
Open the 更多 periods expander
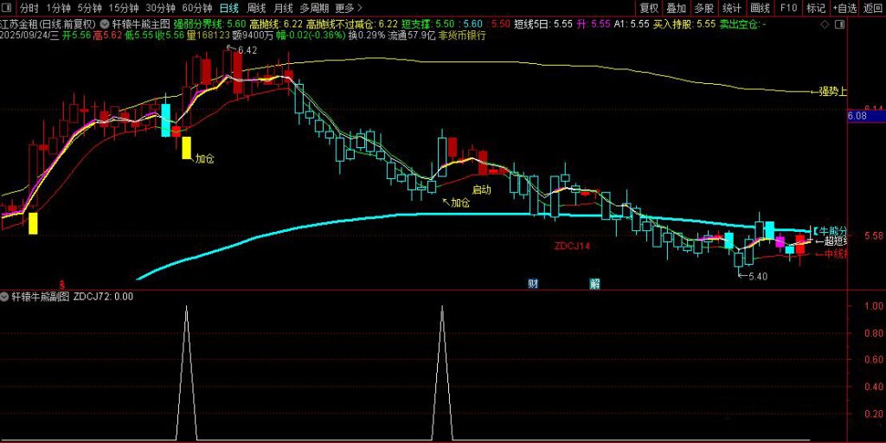click(350, 8)
